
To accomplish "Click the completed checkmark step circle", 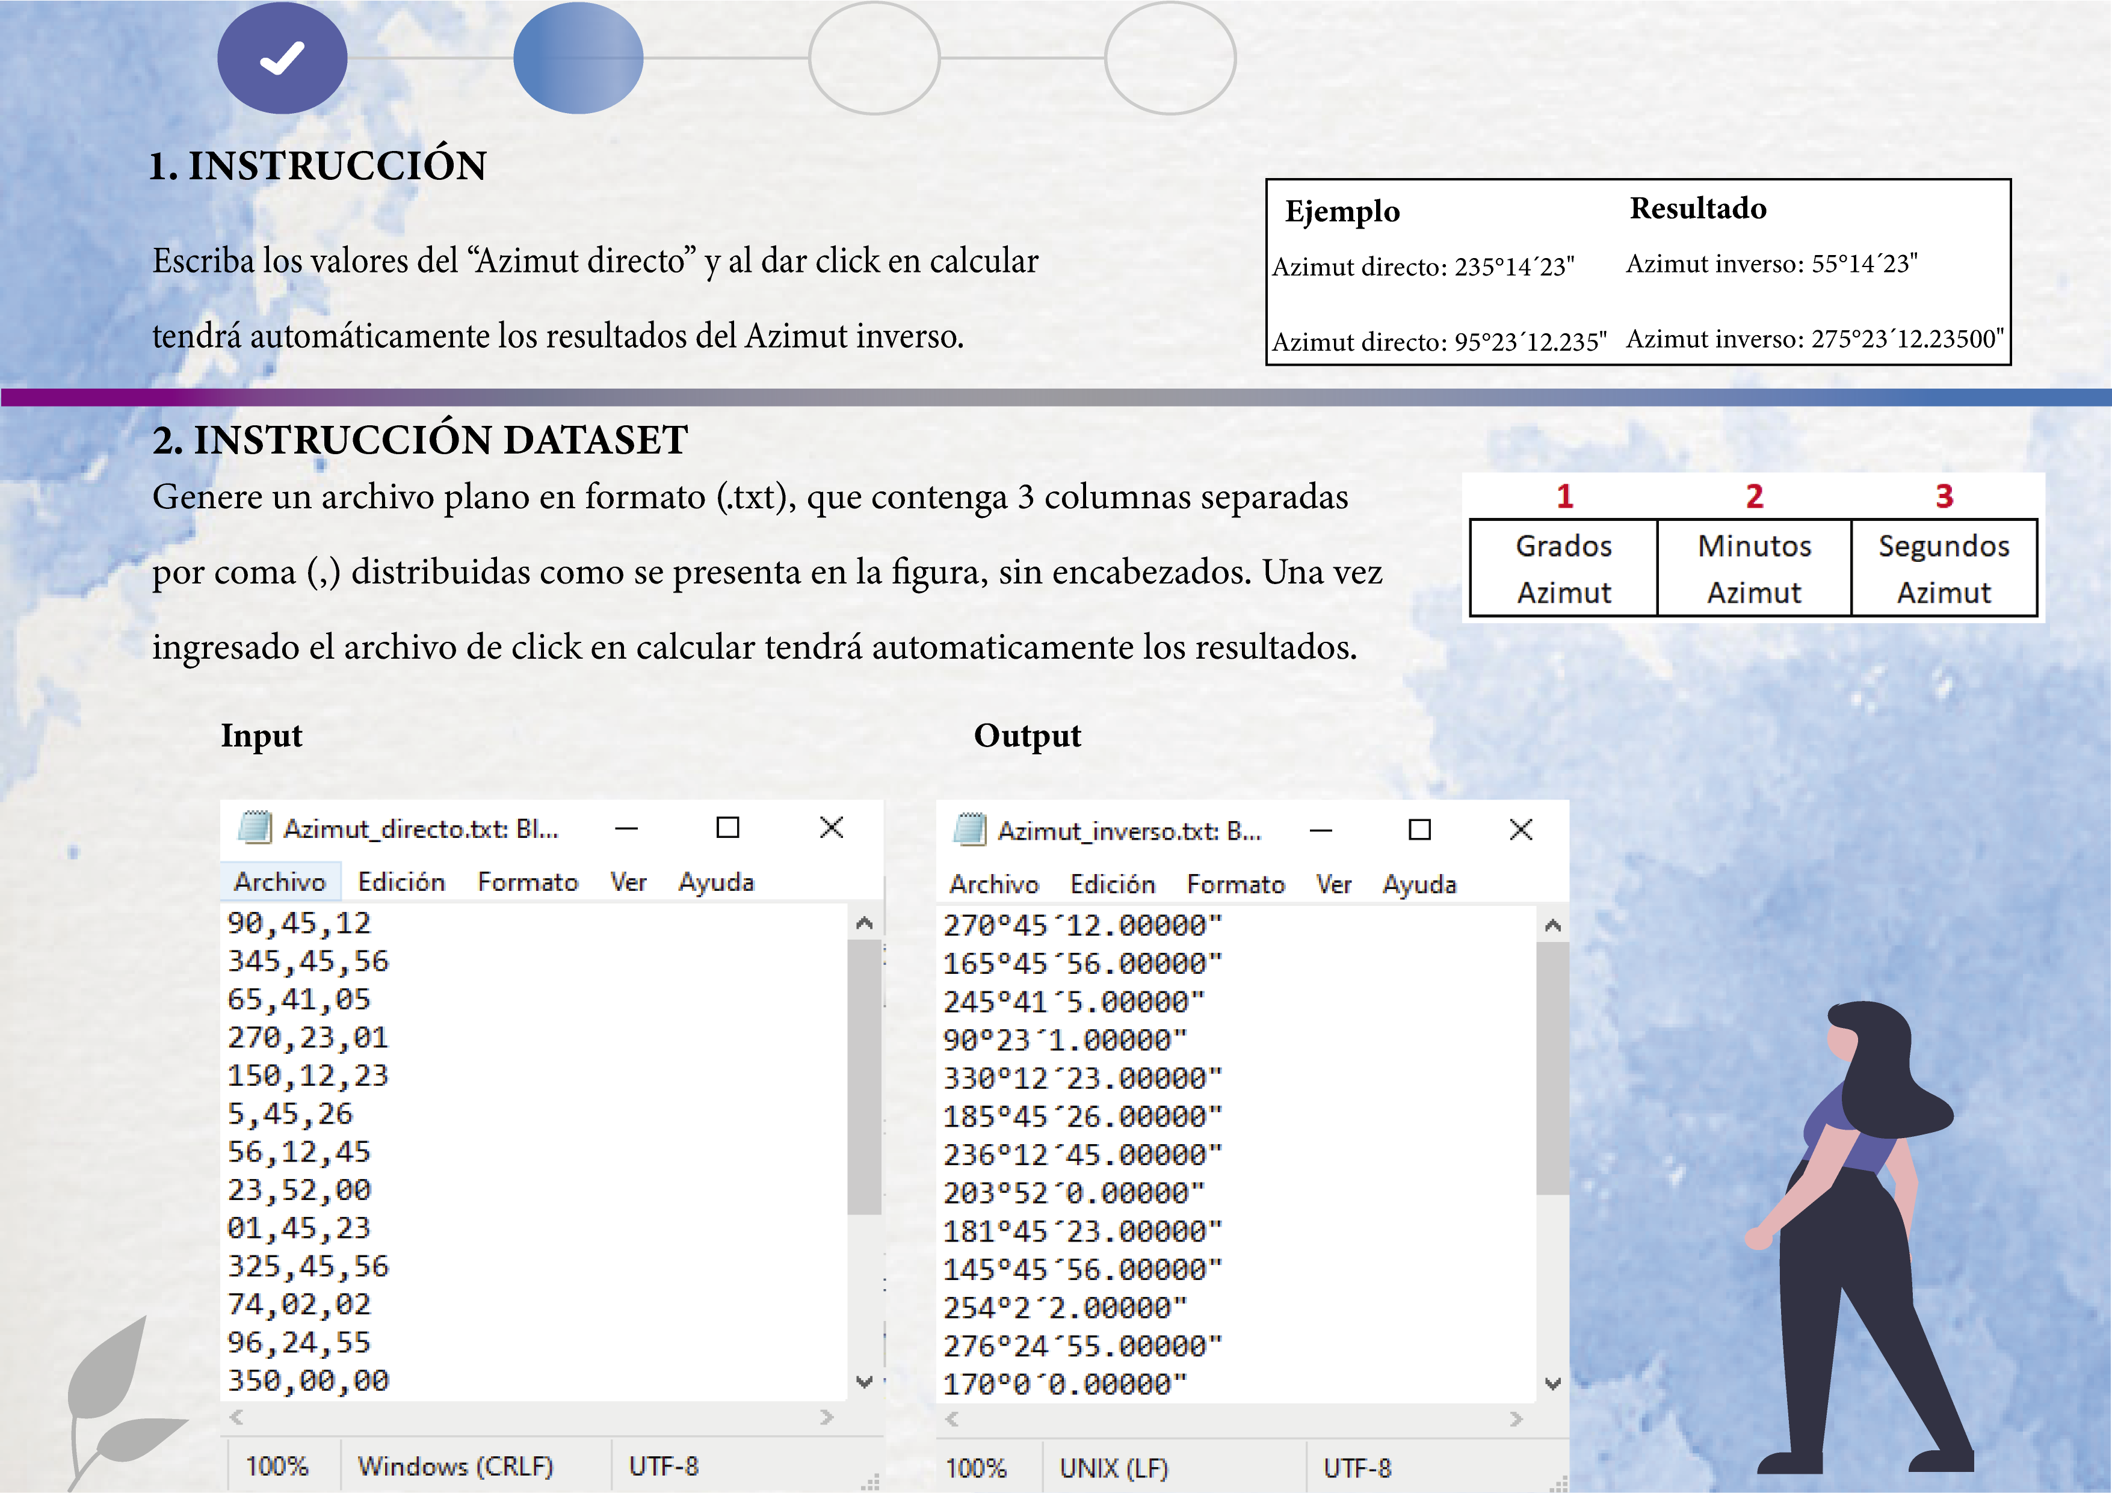I will (x=282, y=58).
